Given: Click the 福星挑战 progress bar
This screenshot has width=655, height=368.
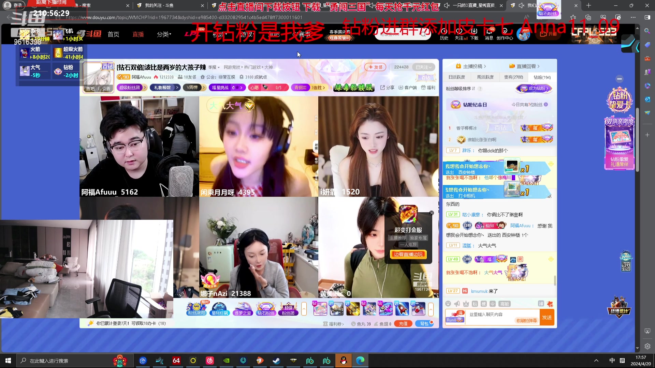Looking at the screenshot, I should (x=227, y=88).
